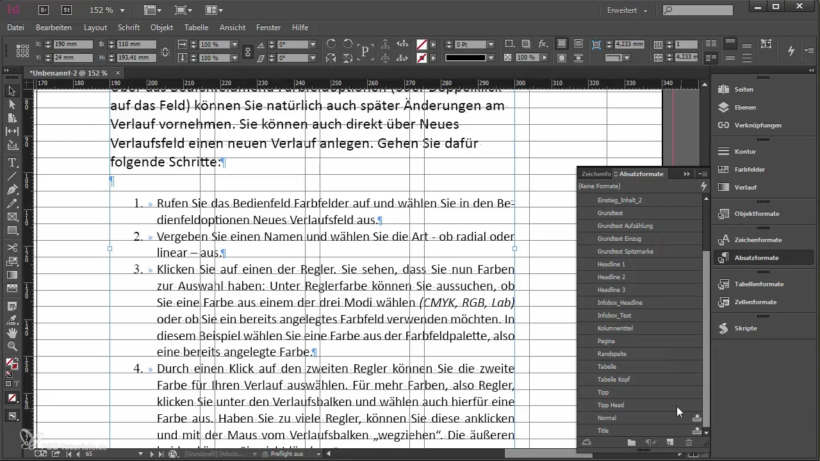This screenshot has height=461, width=820.
Task: Select the Rectangle Frame tool
Action: (x=12, y=216)
